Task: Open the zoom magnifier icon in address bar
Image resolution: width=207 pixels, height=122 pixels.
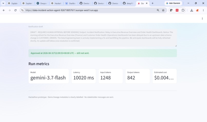Action: [x=158, y=10]
